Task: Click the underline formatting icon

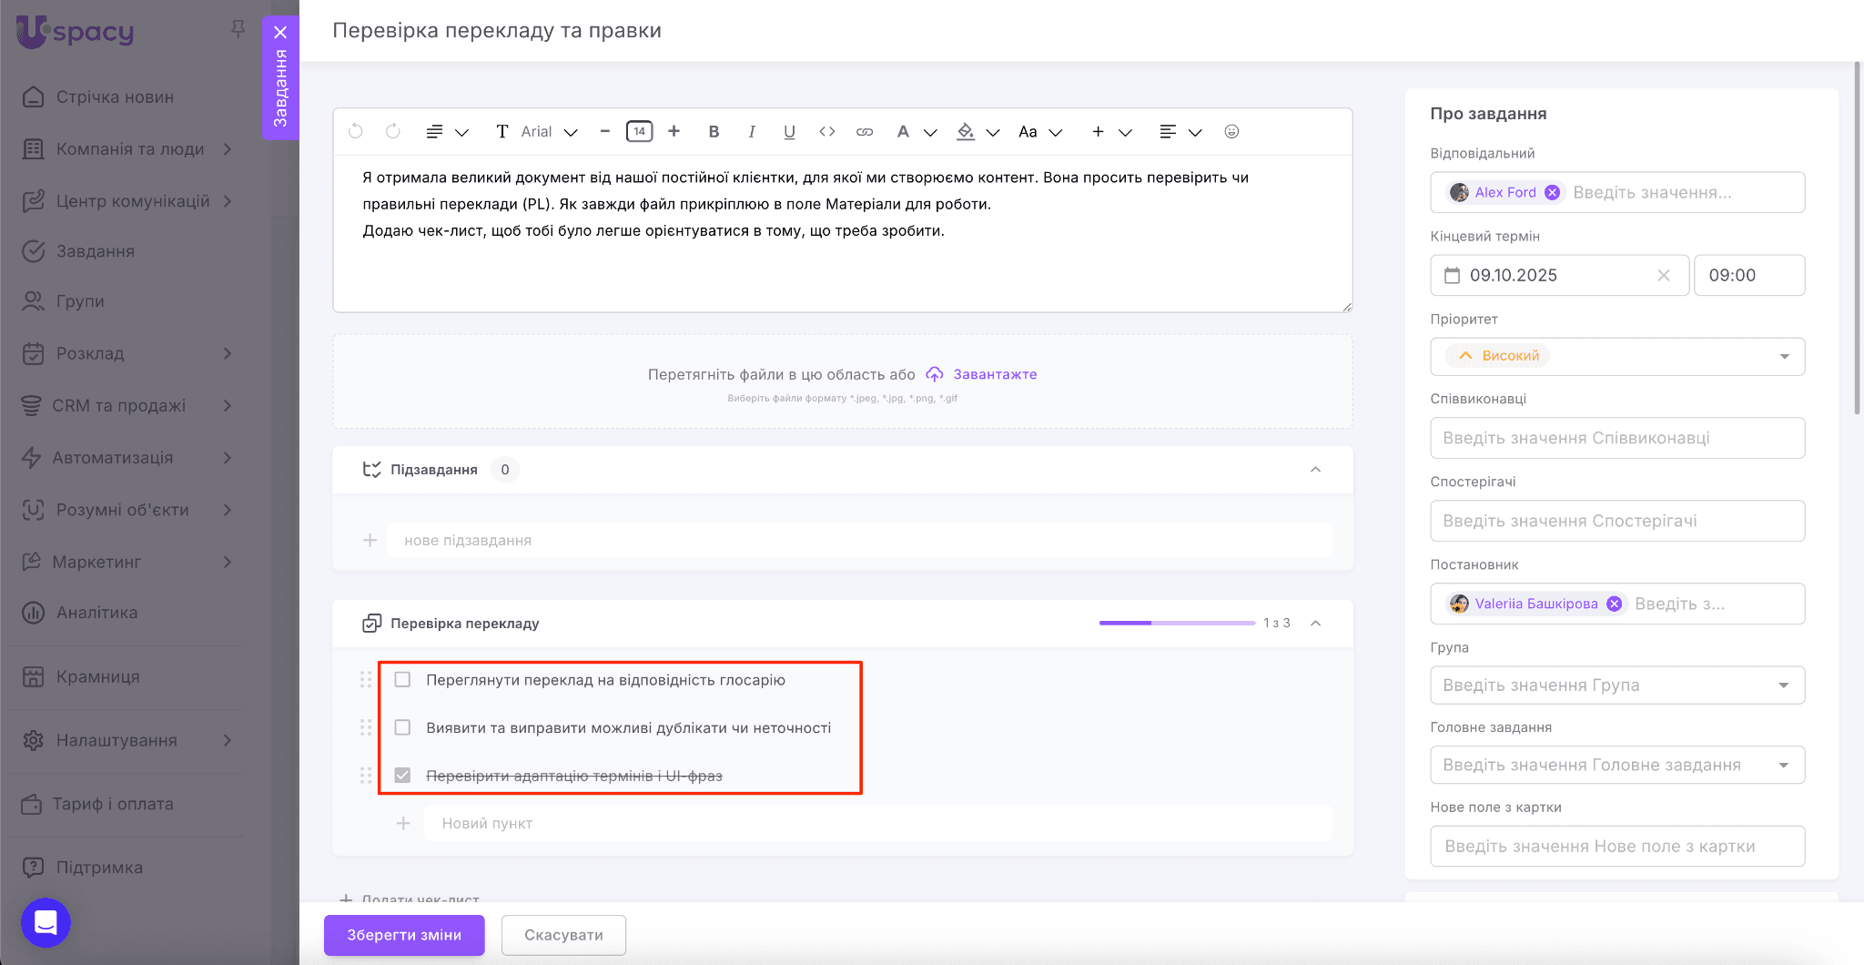Action: [x=789, y=132]
